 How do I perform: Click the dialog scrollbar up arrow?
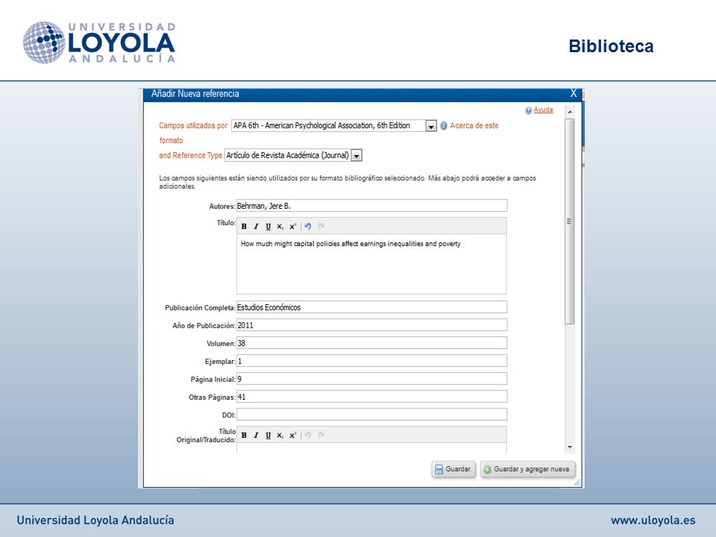tap(569, 112)
